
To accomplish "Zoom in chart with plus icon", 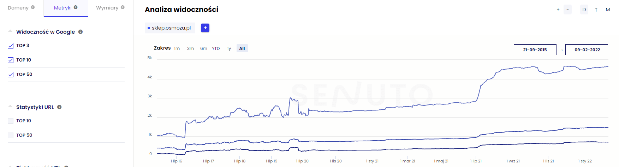I will pyautogui.click(x=558, y=9).
